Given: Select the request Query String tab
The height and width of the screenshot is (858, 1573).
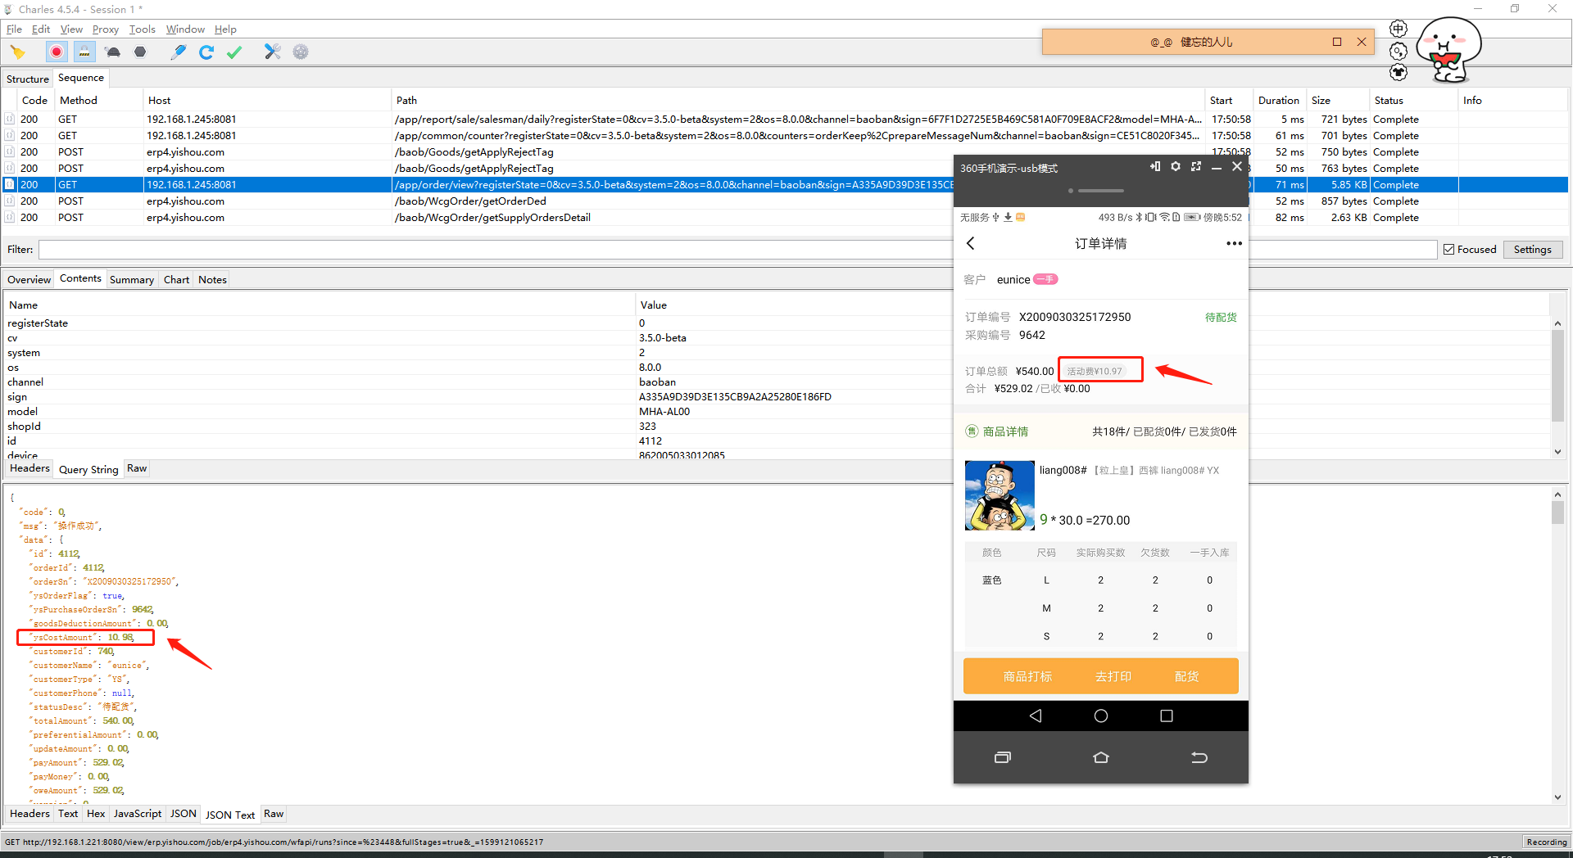Looking at the screenshot, I should click(88, 470).
